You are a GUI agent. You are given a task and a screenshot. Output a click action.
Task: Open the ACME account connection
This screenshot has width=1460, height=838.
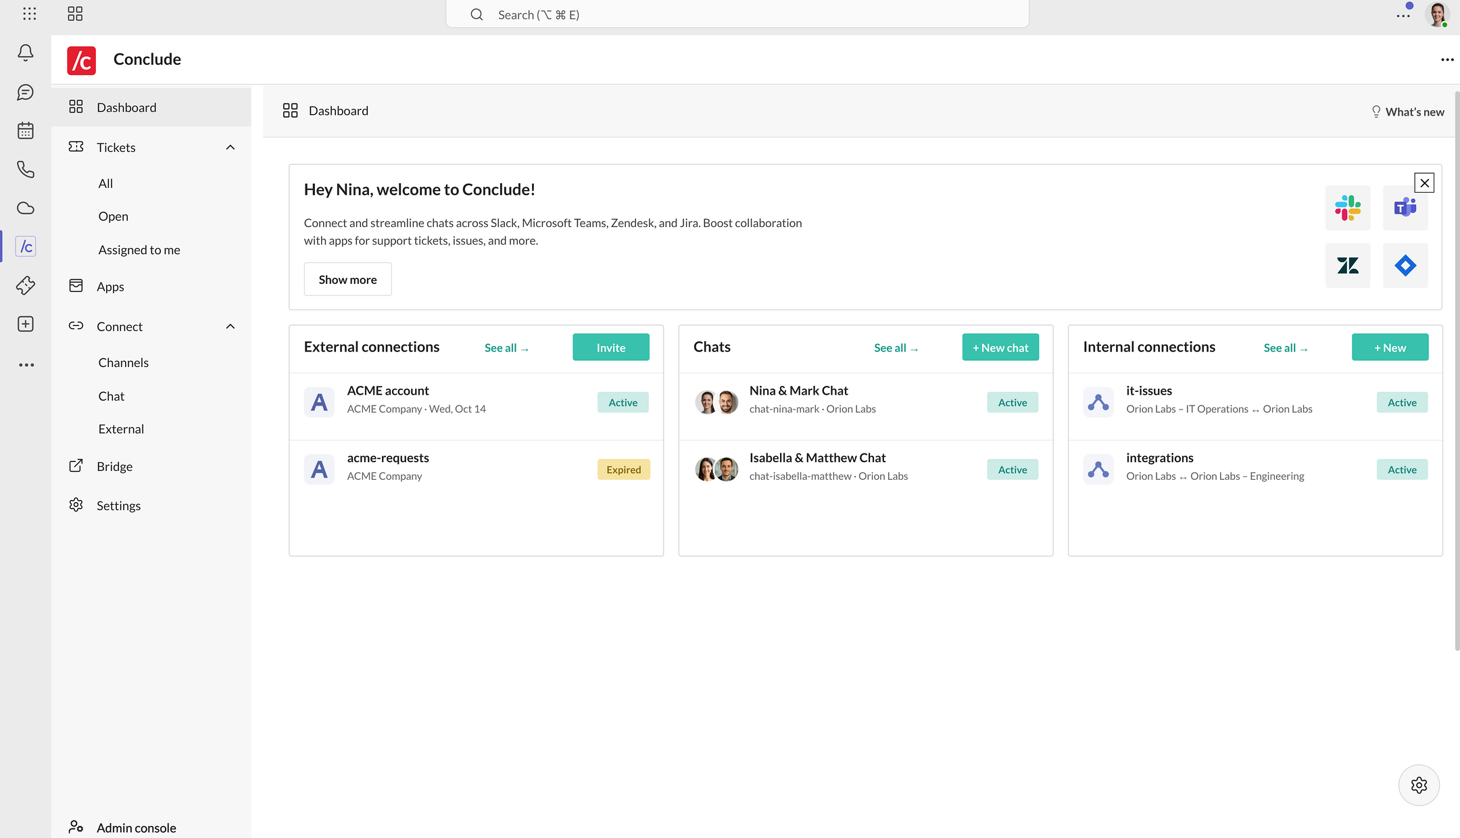tap(476, 407)
